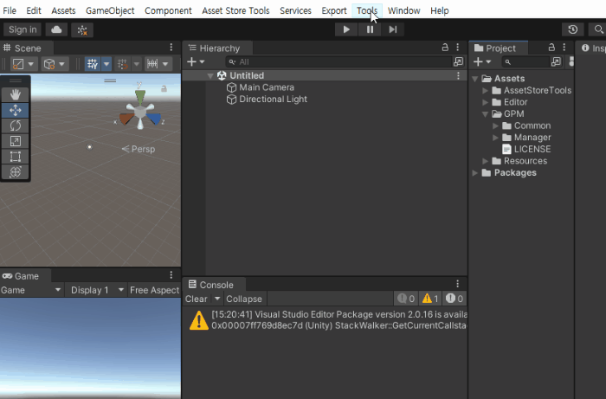Open the GameObject menu
The image size is (606, 399).
[110, 10]
